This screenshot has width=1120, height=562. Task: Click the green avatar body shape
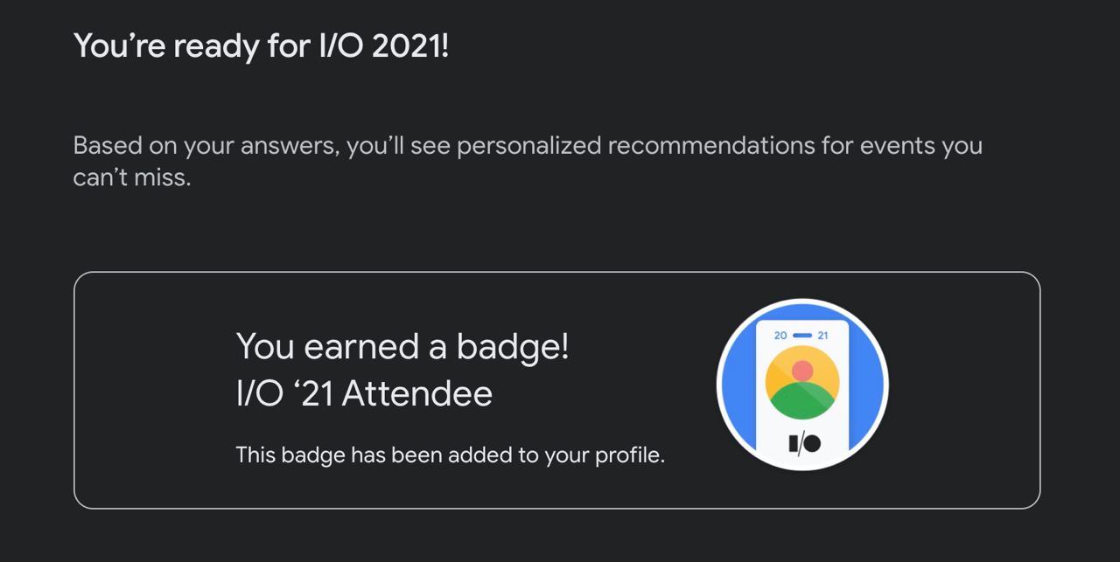(x=802, y=402)
